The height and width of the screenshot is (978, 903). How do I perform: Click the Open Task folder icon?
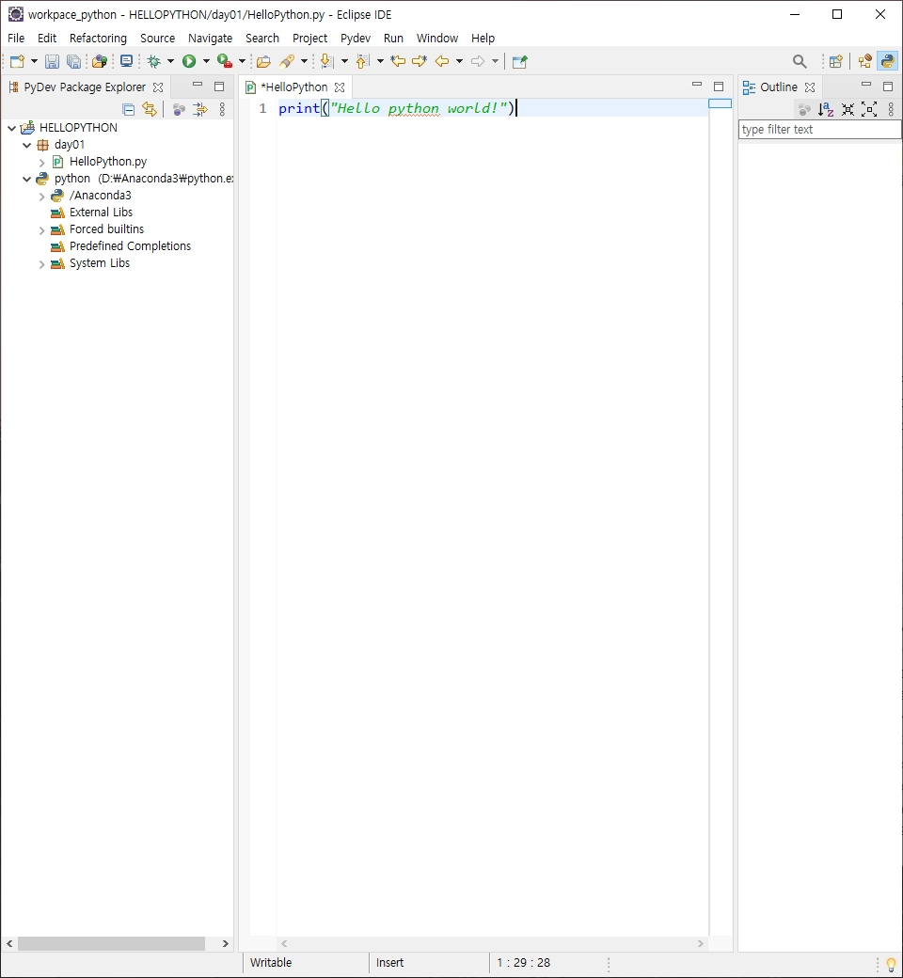[263, 61]
